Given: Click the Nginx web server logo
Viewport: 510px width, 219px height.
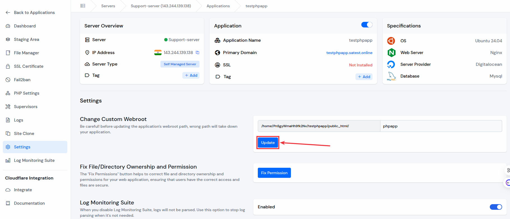Looking at the screenshot, I should point(391,53).
